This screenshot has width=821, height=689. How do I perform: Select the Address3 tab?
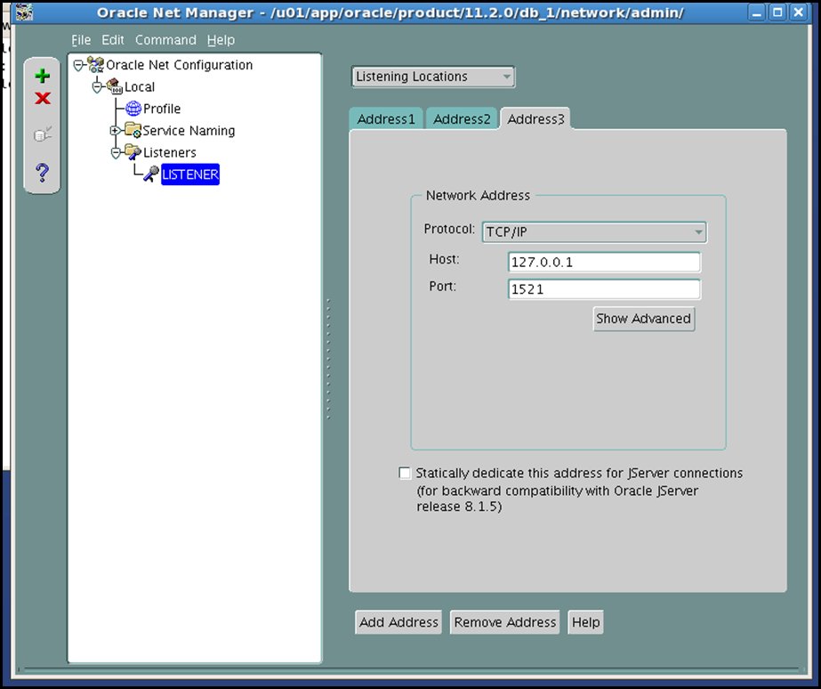pos(535,119)
